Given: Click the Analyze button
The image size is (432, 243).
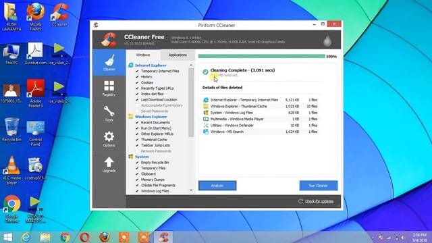Looking at the screenshot, I should click(x=217, y=186).
